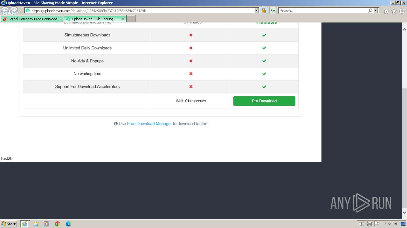The image size is (407, 228).
Task: Close the UploadHaven tab
Action: click(x=123, y=19)
